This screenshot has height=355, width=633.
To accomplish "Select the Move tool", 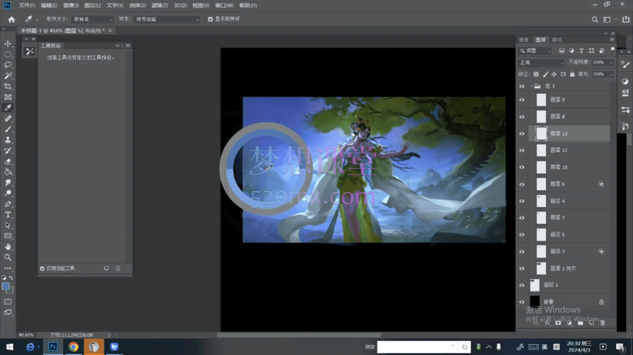I will click(8, 44).
